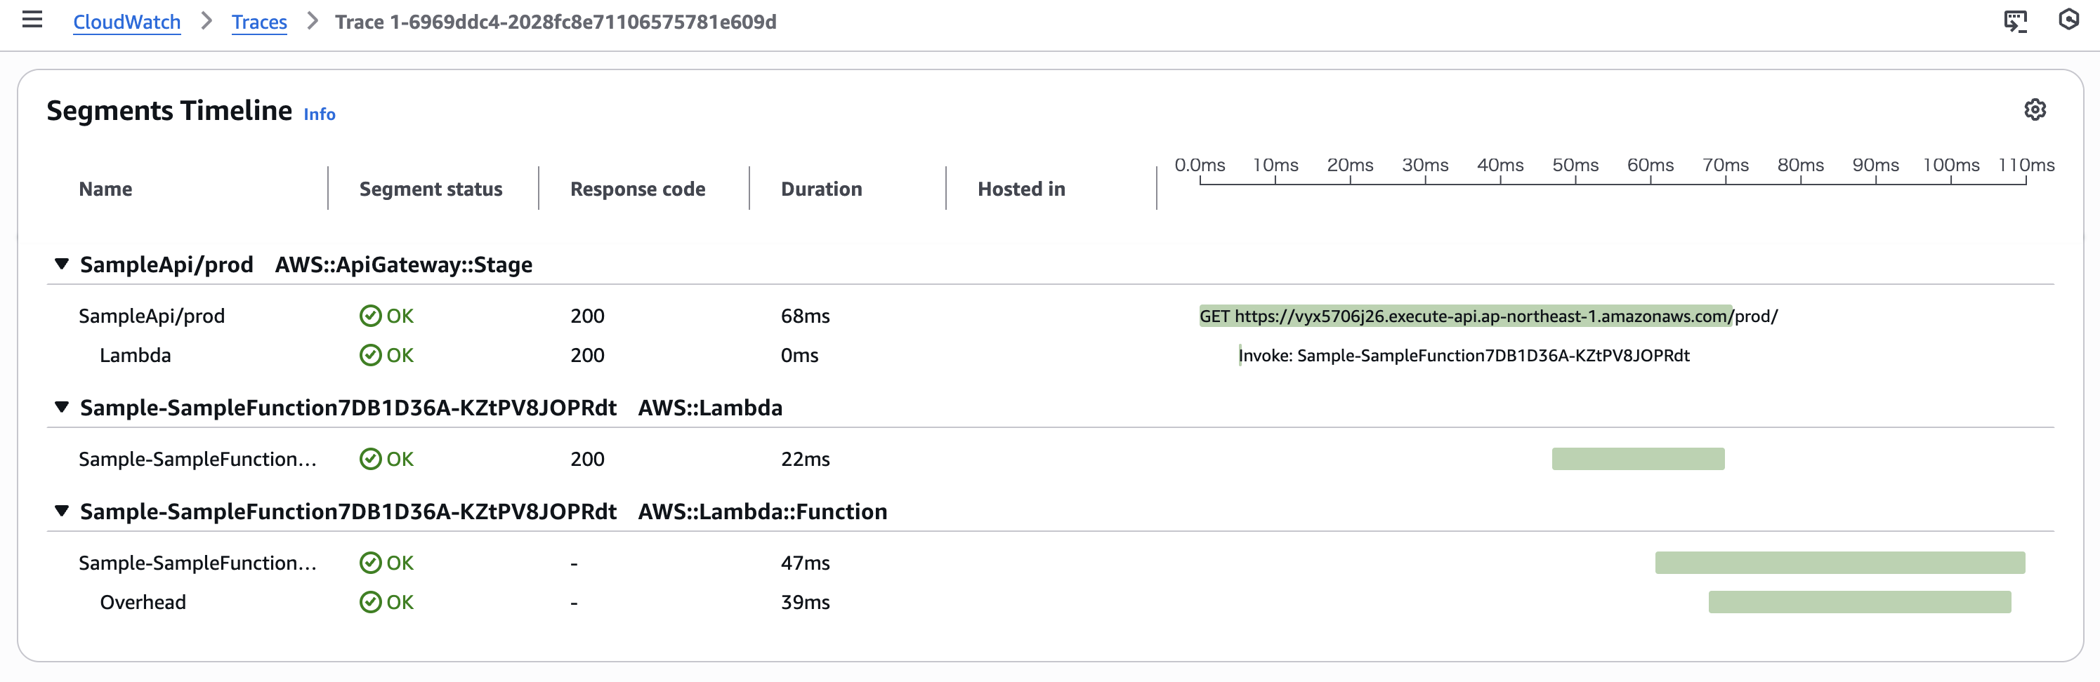Collapse the AWS::Lambda::Function segment group

click(x=61, y=511)
